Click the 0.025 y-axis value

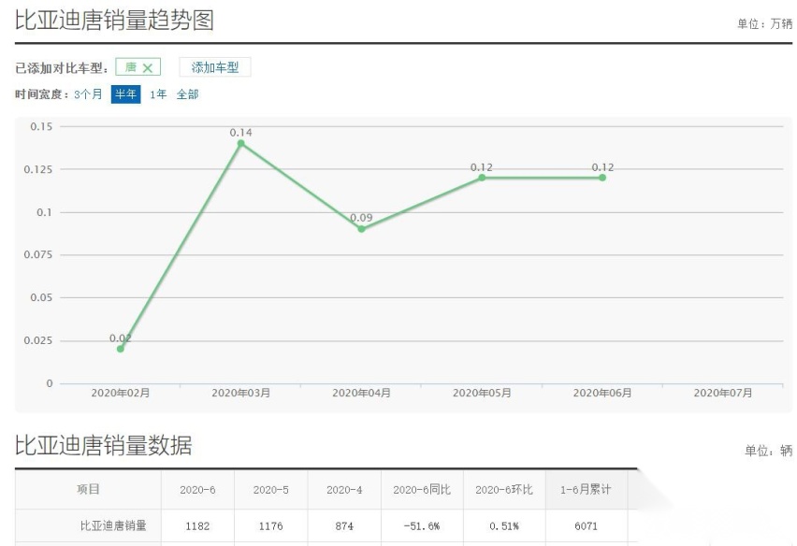pos(38,340)
